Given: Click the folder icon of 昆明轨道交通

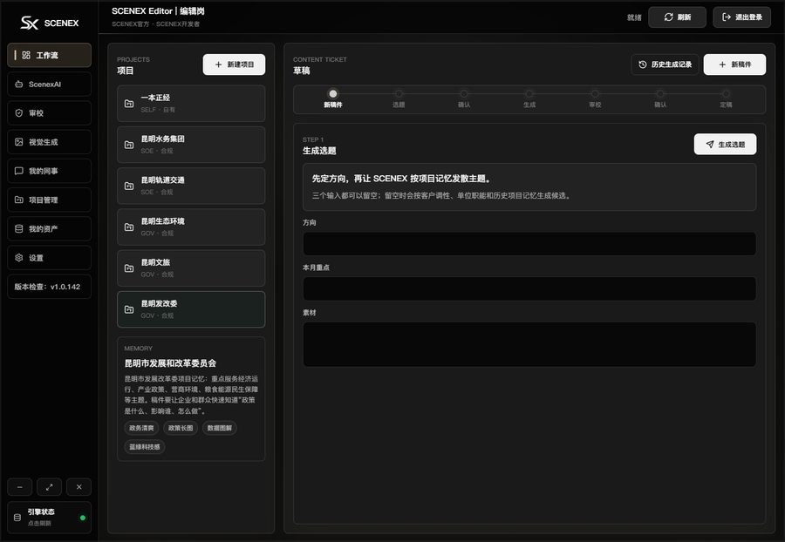Looking at the screenshot, I should (x=129, y=186).
